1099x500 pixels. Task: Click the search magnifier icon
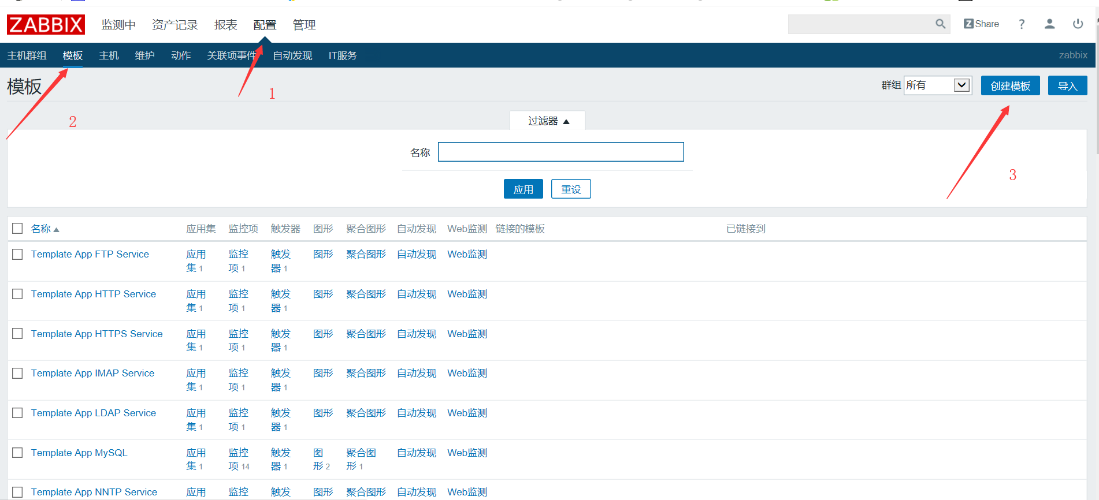(x=941, y=24)
